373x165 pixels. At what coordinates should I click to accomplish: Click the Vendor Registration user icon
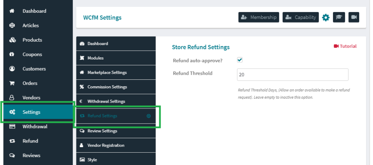(82, 145)
